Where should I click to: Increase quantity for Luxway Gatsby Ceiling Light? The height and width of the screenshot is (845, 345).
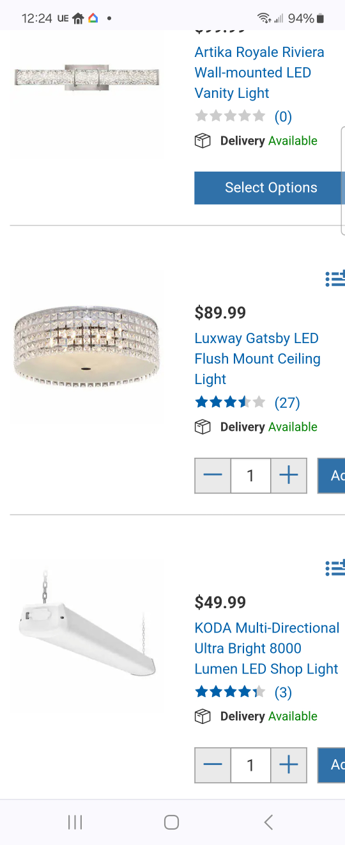(289, 475)
